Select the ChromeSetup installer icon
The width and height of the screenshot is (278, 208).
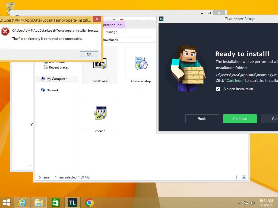coord(141,63)
